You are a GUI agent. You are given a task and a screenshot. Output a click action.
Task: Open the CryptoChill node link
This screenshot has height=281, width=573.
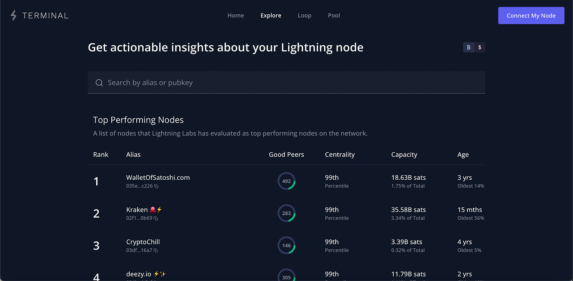[143, 242]
